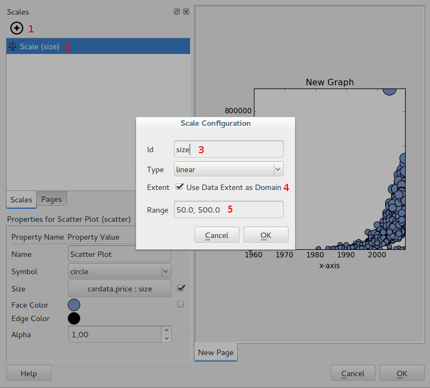The width and height of the screenshot is (430, 388).
Task: Click the Range input field
Action: click(x=229, y=210)
